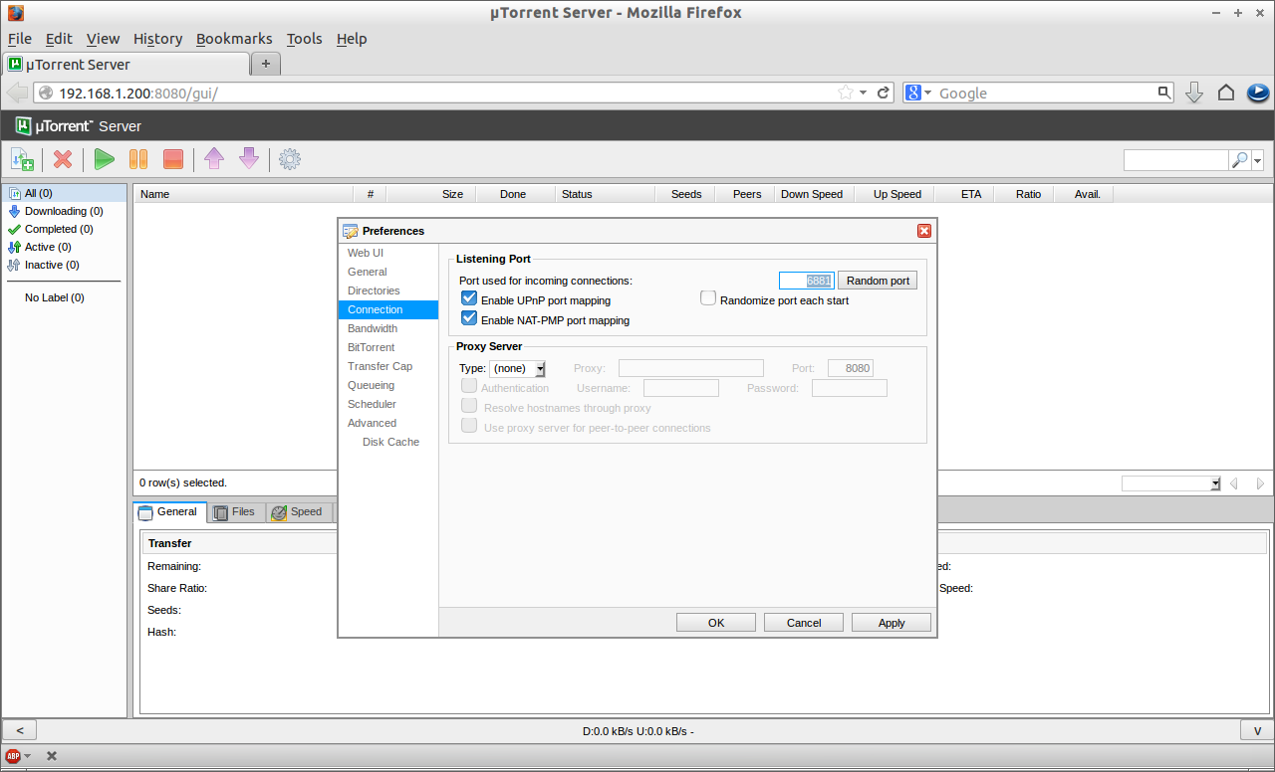
Task: Click Apply in Preferences dialog
Action: 892,623
